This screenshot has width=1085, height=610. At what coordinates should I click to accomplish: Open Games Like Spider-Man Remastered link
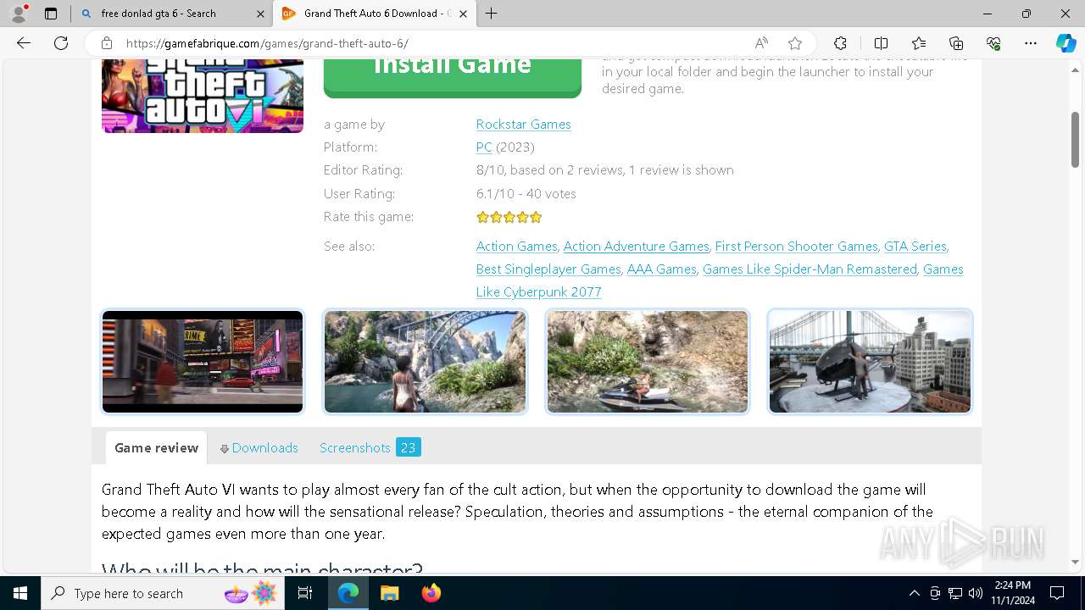(x=810, y=269)
